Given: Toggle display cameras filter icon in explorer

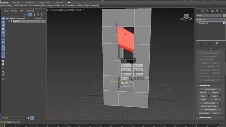Looking at the screenshot, I should [3, 29].
